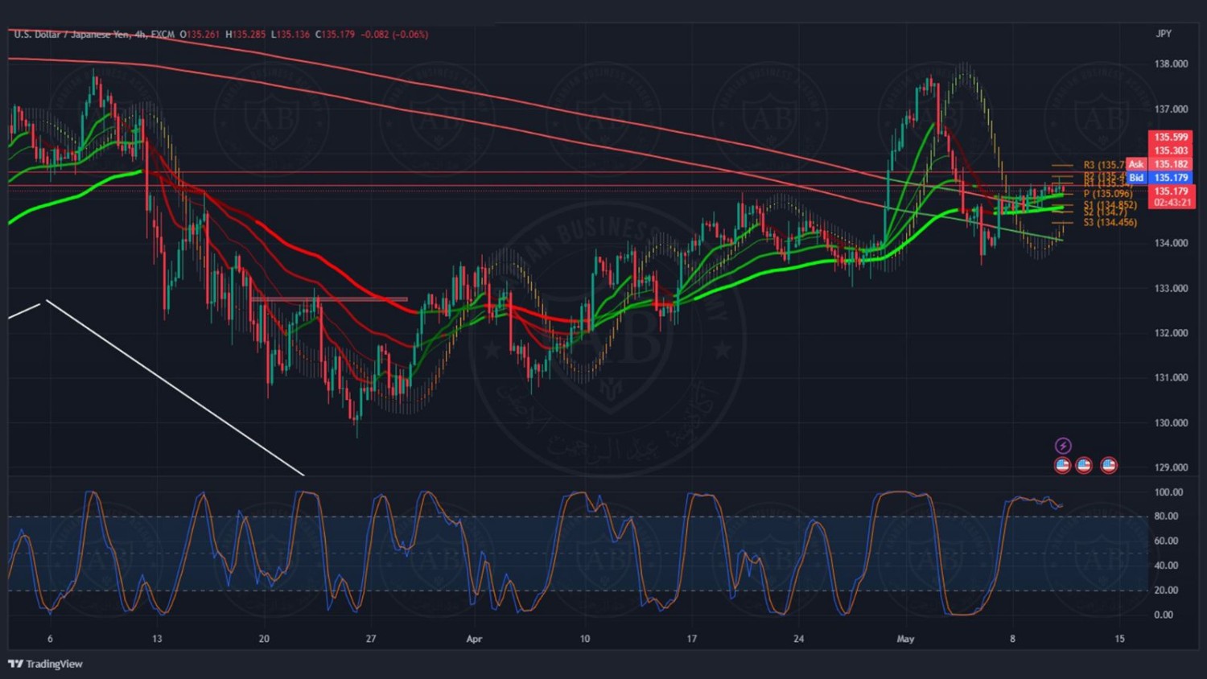
Task: Click the 130.000 price axis label
Action: coord(1172,422)
